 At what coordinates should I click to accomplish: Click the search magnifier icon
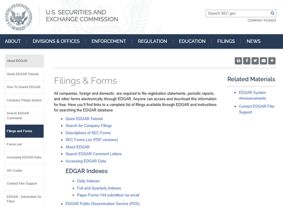[272, 13]
